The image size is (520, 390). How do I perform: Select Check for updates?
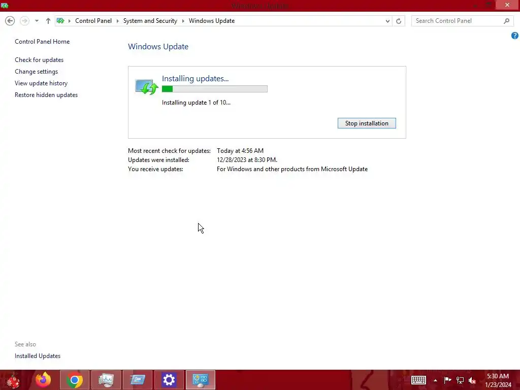pos(39,60)
